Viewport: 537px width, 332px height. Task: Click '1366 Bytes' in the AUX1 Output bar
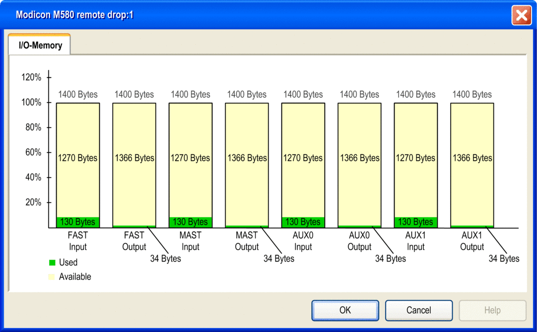click(472, 158)
